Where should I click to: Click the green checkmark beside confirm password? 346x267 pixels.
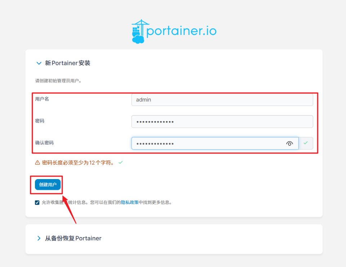point(306,143)
